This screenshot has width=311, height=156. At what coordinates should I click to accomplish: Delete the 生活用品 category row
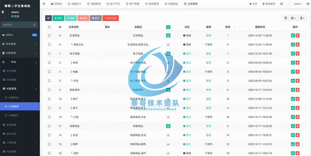(298, 35)
